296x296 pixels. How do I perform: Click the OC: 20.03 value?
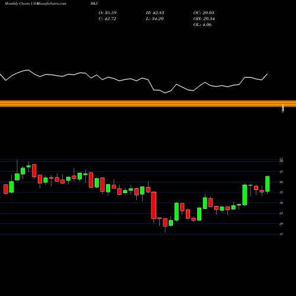click(204, 13)
